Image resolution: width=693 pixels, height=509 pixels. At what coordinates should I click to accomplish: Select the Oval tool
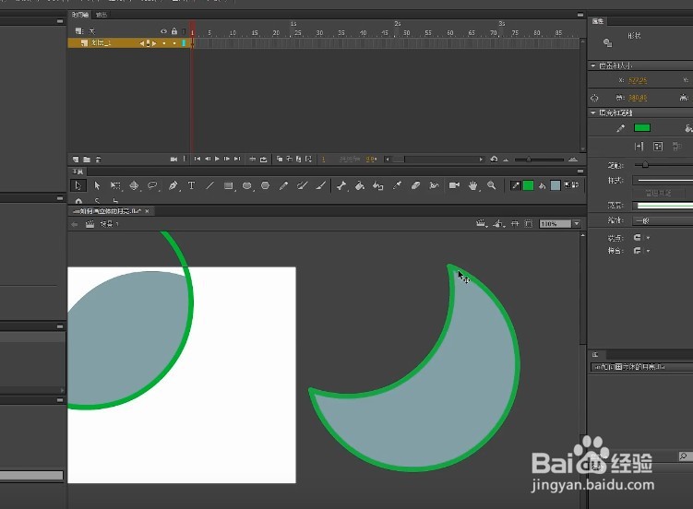pyautogui.click(x=247, y=185)
